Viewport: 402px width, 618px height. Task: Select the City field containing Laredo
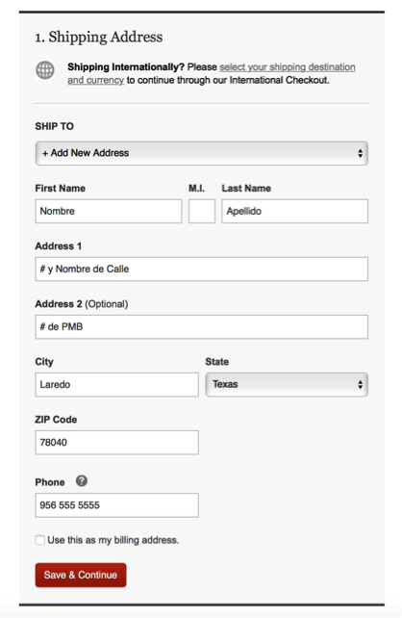click(x=117, y=385)
